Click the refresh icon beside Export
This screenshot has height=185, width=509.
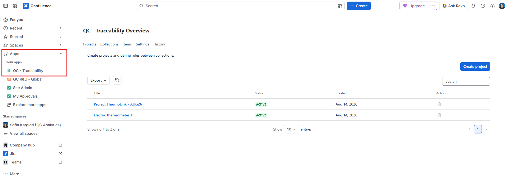pyautogui.click(x=117, y=80)
